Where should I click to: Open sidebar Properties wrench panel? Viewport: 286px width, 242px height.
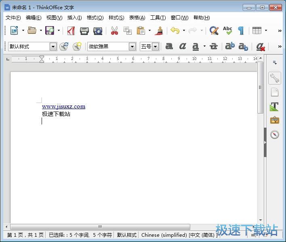click(x=275, y=78)
